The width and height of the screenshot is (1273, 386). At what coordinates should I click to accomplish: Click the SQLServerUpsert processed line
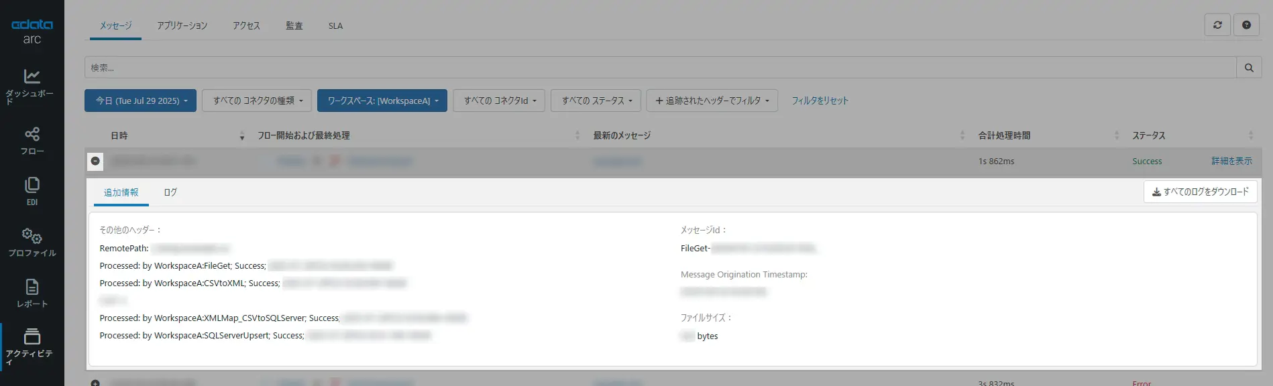click(x=202, y=336)
